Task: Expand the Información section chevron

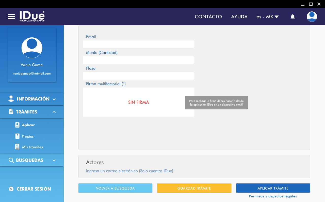Action: (54, 99)
